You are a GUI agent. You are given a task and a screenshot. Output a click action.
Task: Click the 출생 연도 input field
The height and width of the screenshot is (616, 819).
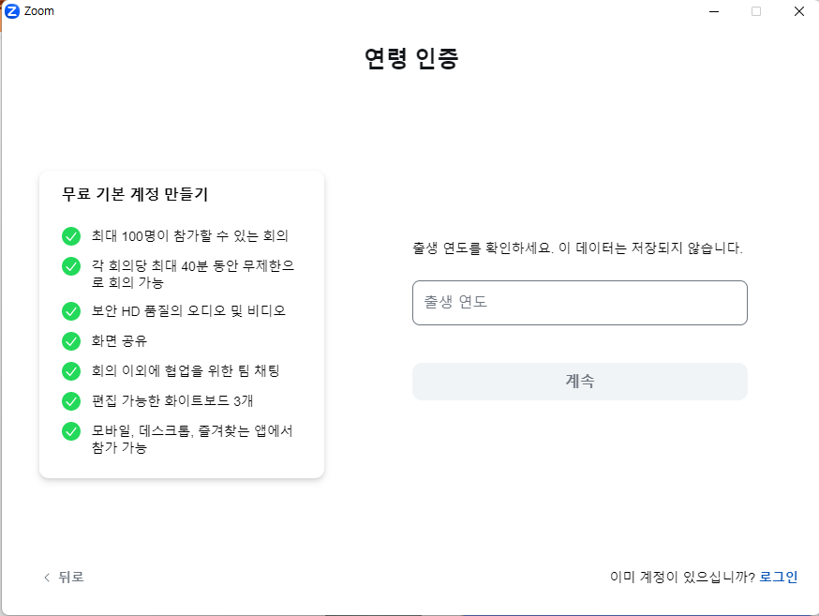[579, 302]
